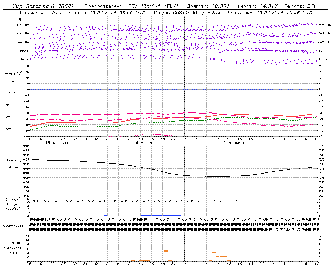Click the "Ветер" wind panel label

point(24,20)
